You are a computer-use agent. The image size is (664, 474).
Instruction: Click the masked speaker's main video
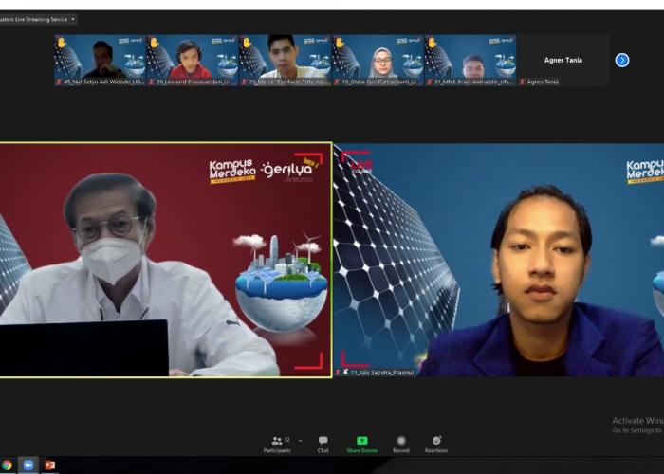166,259
